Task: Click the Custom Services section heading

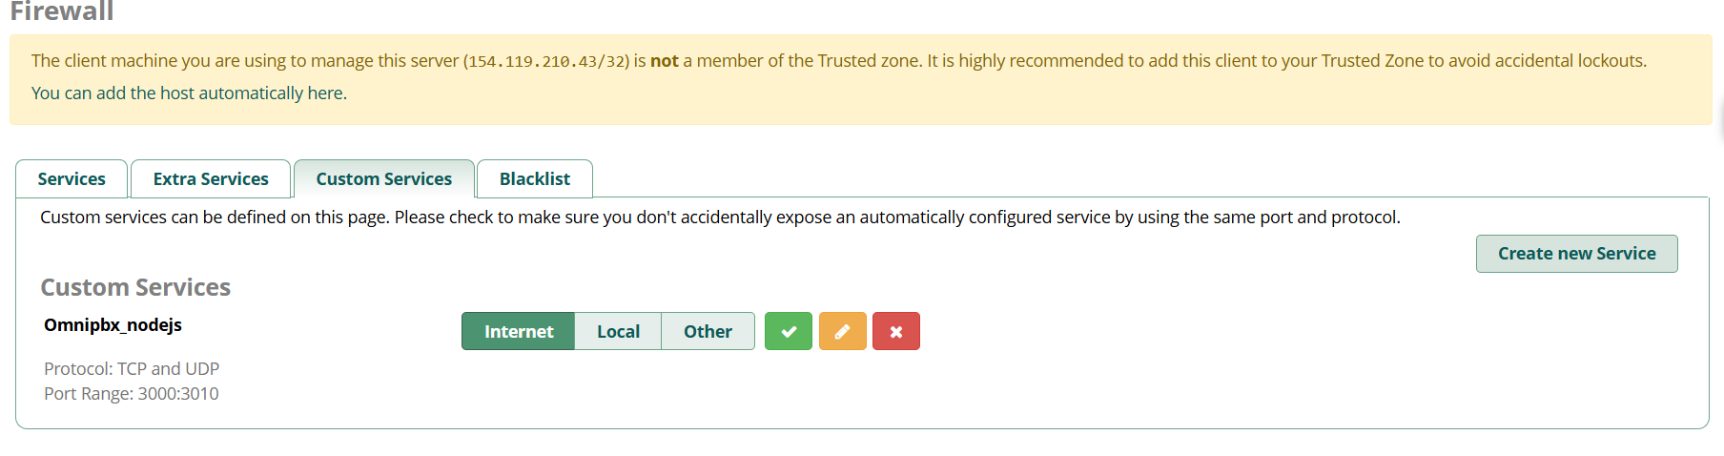Action: pyautogui.click(x=135, y=287)
